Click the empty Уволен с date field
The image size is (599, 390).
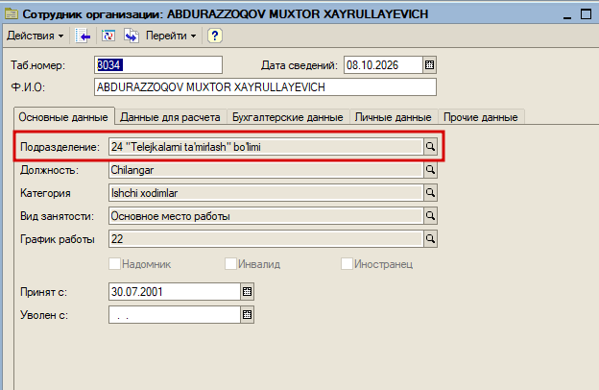point(175,315)
